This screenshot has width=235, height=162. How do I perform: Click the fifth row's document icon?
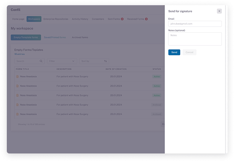coord(17,114)
